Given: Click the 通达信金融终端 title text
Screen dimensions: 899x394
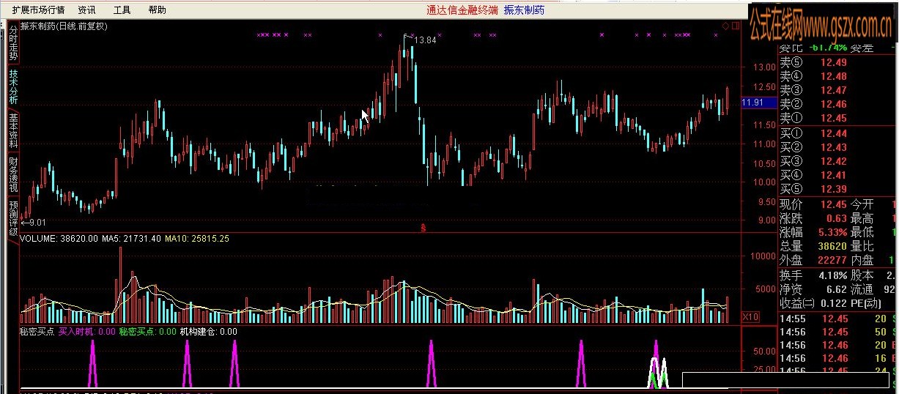Looking at the screenshot, I should point(462,10).
